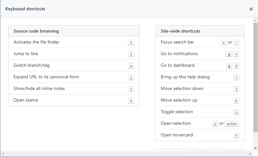Click the 'Toggle selection' shortcut row label
This screenshot has height=157, width=258.
[x=177, y=112]
